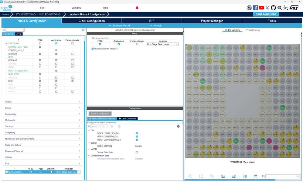Click the magnifier-globe search icon in header
The height and width of the screenshot is (182, 303).
coord(279,8)
